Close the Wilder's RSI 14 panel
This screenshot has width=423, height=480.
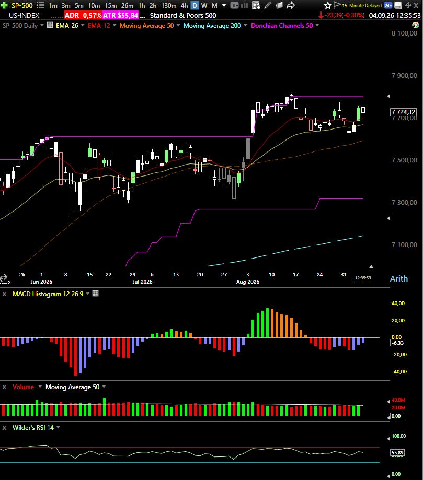click(4, 428)
